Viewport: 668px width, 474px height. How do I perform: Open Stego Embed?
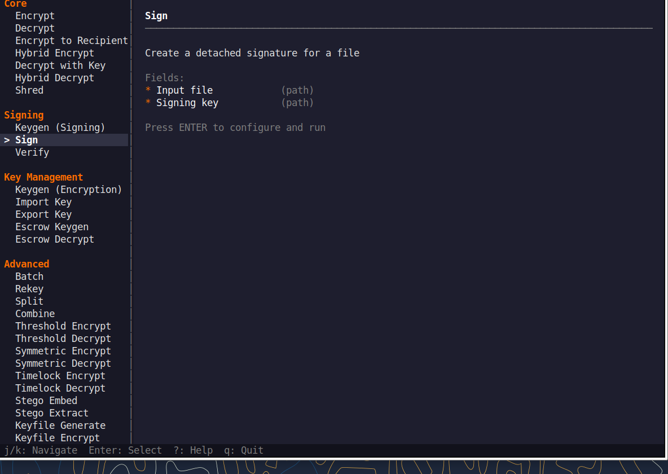point(46,400)
